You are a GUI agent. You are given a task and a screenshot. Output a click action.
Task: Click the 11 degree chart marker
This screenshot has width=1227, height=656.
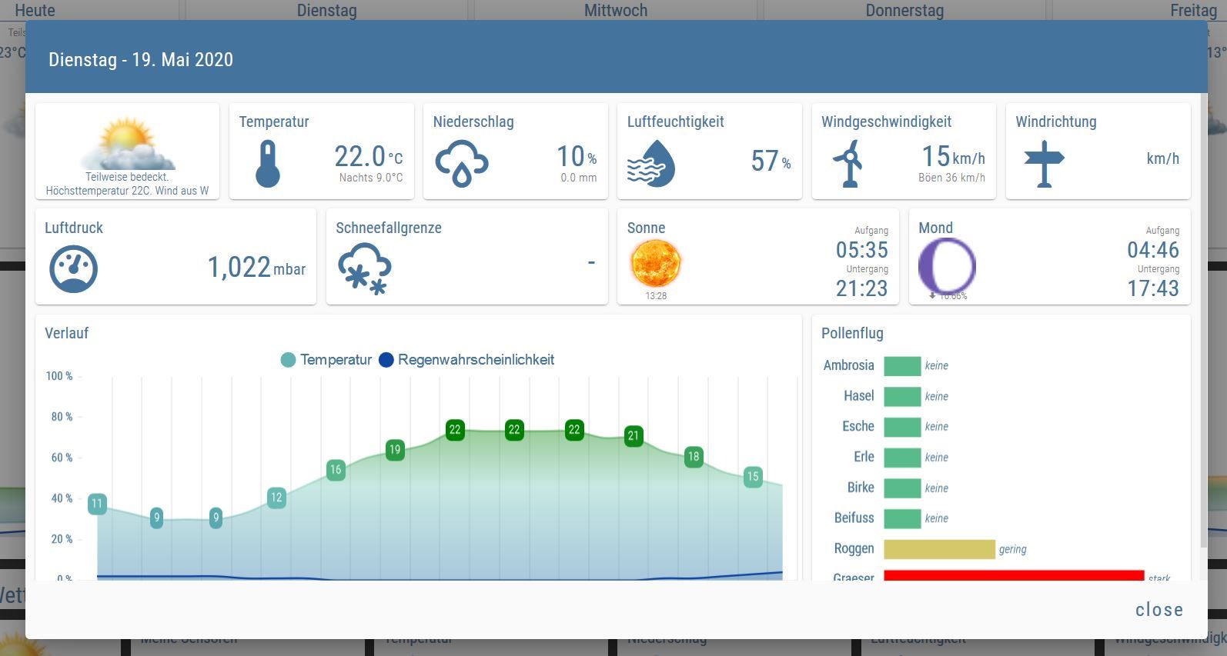tap(97, 504)
